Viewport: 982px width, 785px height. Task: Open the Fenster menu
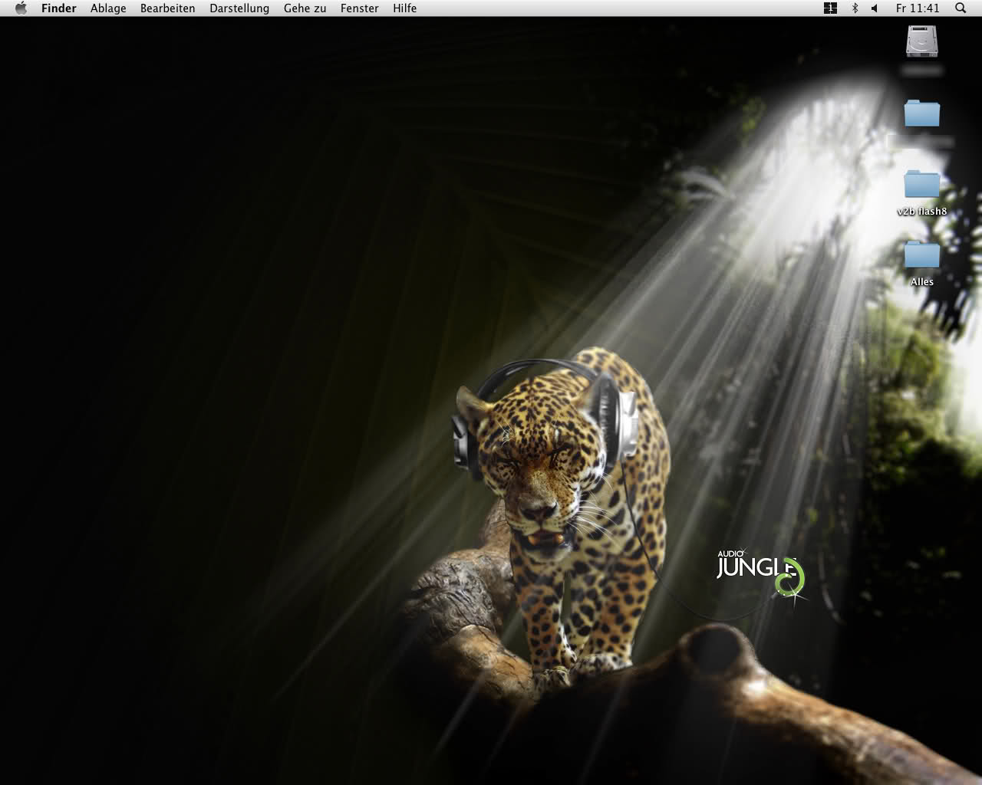pos(360,8)
